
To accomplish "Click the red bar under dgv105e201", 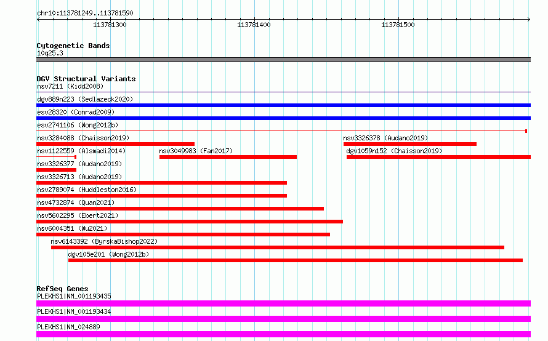I will pos(296,260).
